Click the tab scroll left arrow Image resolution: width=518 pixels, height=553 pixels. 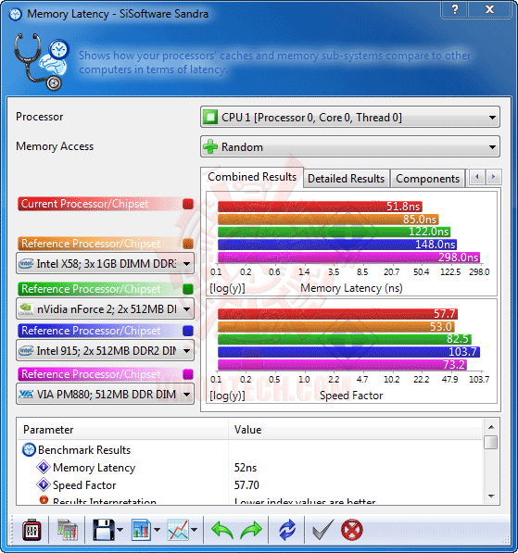click(477, 177)
